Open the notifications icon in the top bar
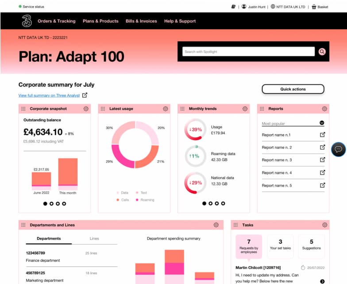The height and width of the screenshot is (284, 347). coord(233,7)
